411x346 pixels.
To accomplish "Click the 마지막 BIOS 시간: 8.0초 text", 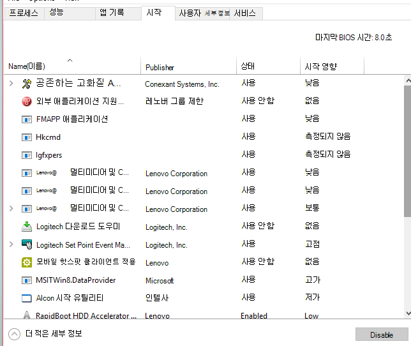I will (x=354, y=38).
